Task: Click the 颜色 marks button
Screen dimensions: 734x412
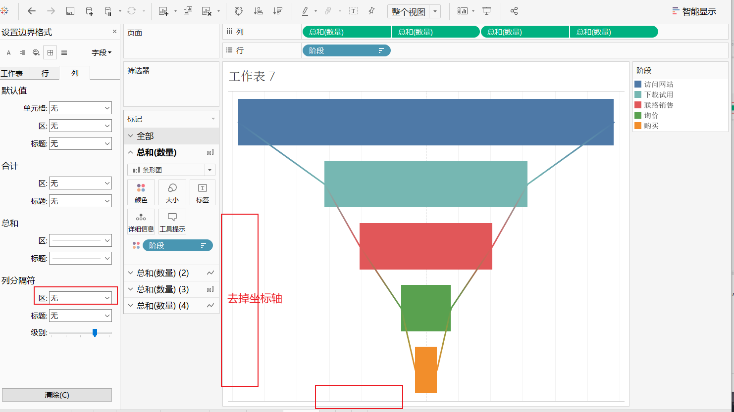Action: tap(141, 192)
